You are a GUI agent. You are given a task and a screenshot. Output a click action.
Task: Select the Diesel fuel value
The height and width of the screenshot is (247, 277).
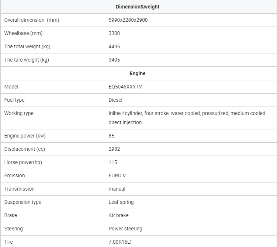coord(115,100)
